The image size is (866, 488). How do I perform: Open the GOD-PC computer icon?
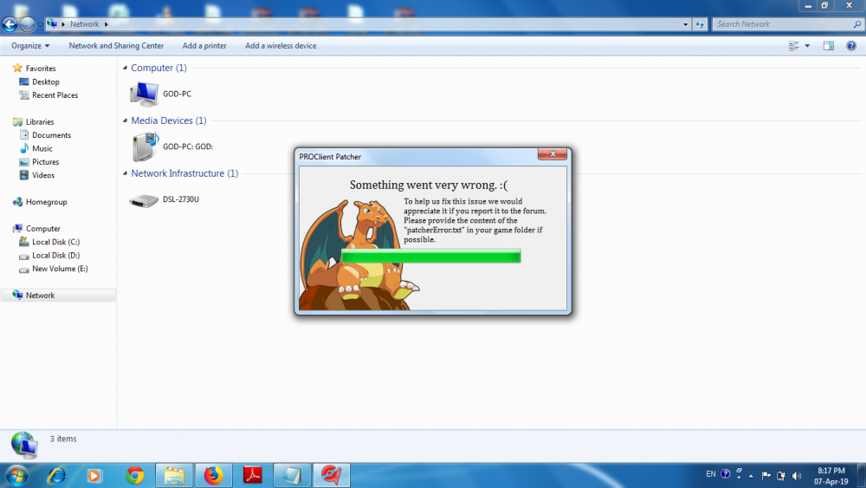[144, 94]
